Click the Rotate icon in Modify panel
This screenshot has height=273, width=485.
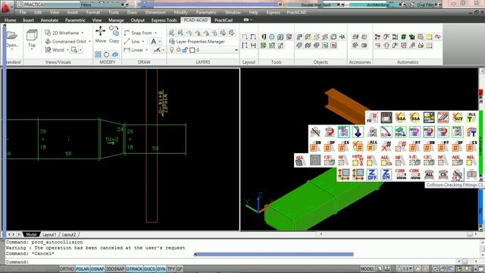tap(106, 55)
